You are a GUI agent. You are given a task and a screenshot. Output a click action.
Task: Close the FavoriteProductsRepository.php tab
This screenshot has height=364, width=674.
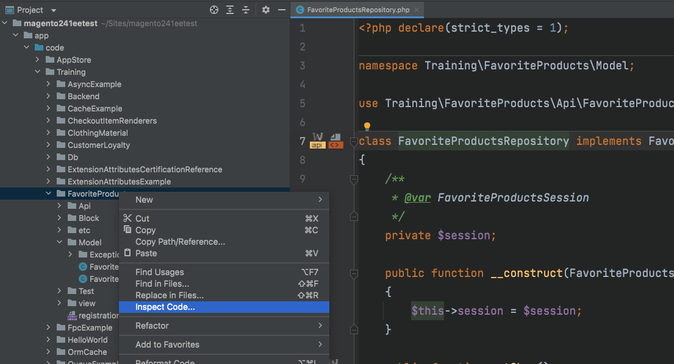click(417, 10)
